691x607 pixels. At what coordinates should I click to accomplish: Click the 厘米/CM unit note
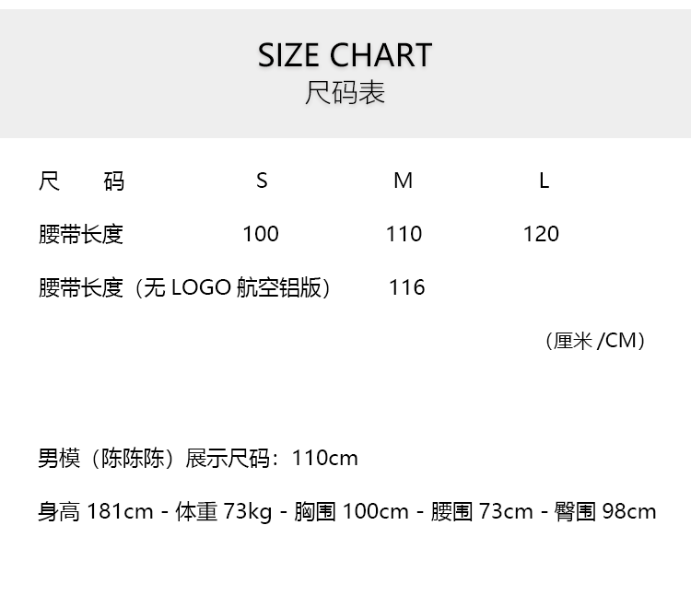pos(595,341)
